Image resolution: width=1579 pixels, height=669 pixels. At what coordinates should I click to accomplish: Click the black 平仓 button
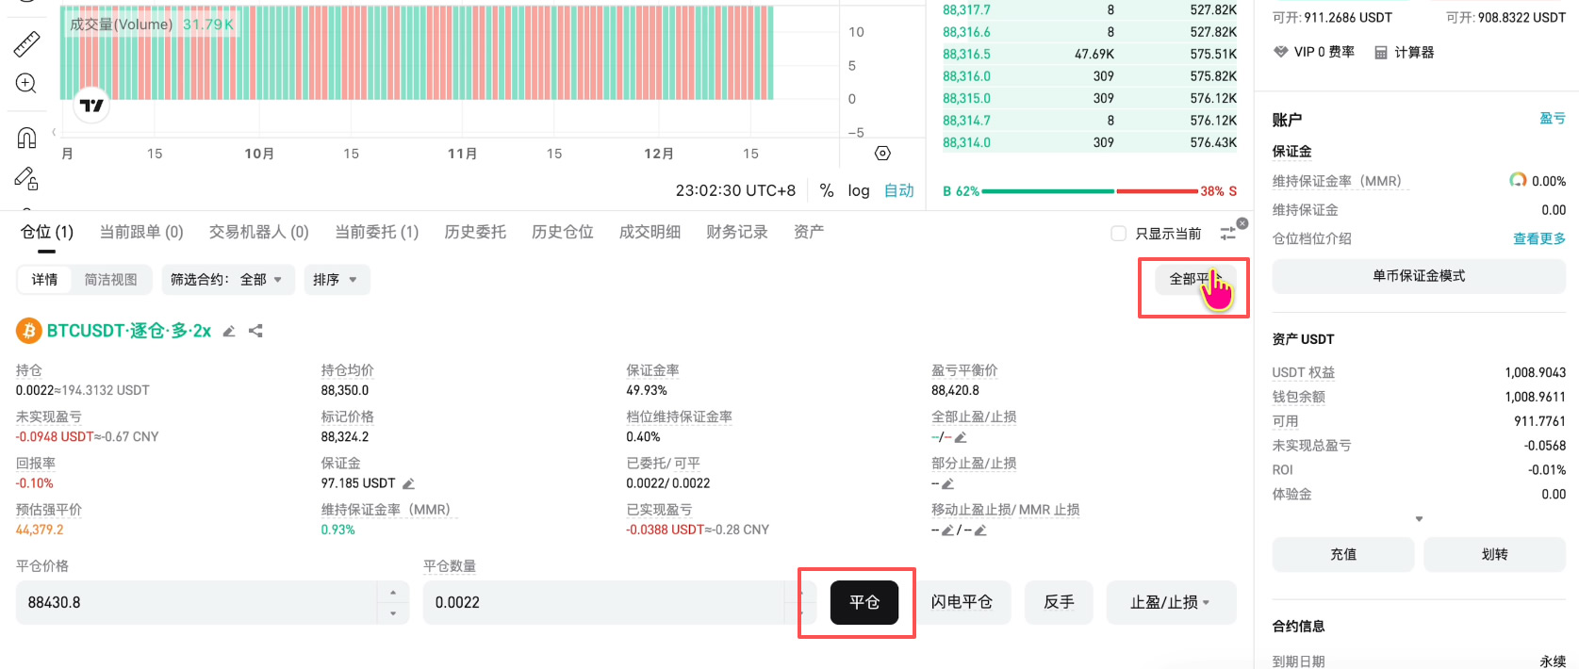(864, 602)
